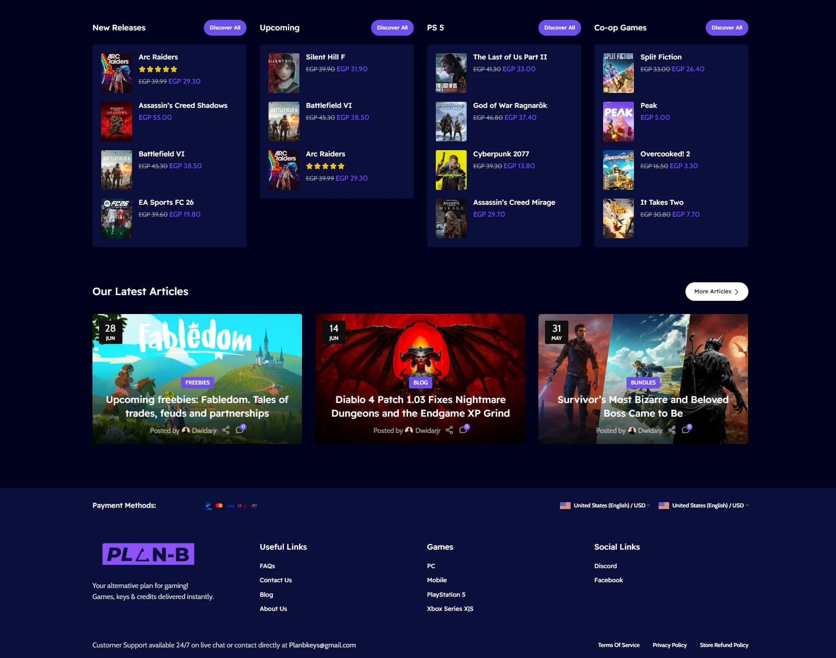
Task: Read the Upcoming freebies: Fabledom article headline
Action: point(197,406)
